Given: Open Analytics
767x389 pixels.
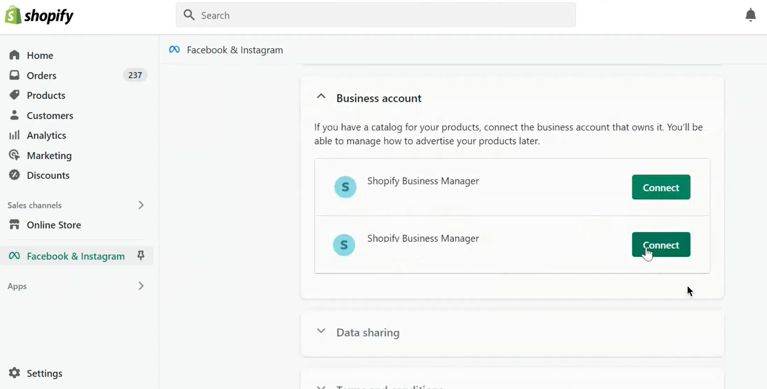Looking at the screenshot, I should (x=46, y=135).
